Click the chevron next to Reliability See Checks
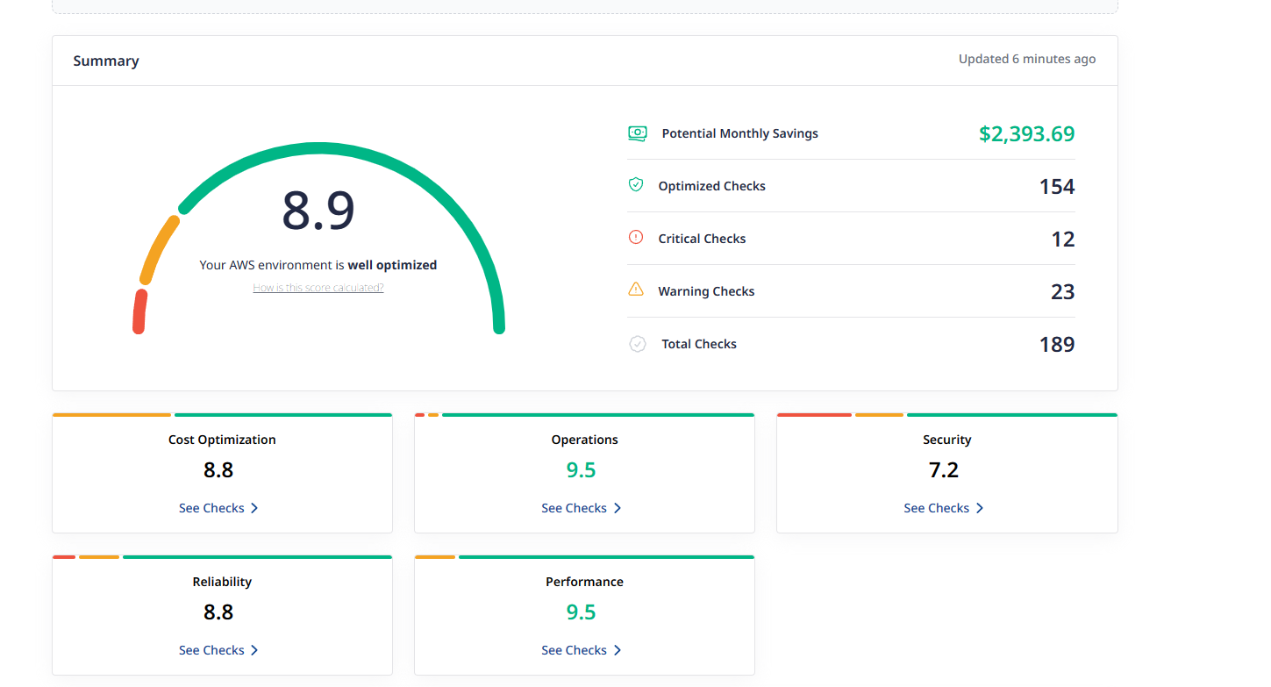Image resolution: width=1271 pixels, height=687 pixels. click(x=254, y=650)
